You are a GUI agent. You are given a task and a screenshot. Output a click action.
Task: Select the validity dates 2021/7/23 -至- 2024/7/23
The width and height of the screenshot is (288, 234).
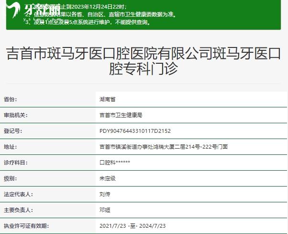[133, 226]
